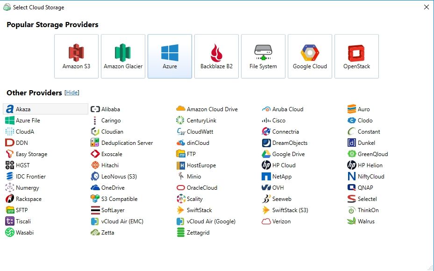Viewport: 434px width, 271px height.
Task: Select Easy Storage provider
Action: pyautogui.click(x=26, y=154)
